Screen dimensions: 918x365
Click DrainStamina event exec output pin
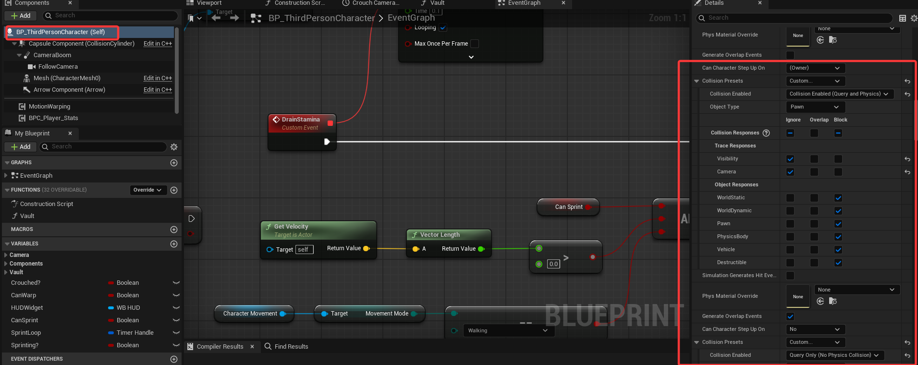(327, 142)
